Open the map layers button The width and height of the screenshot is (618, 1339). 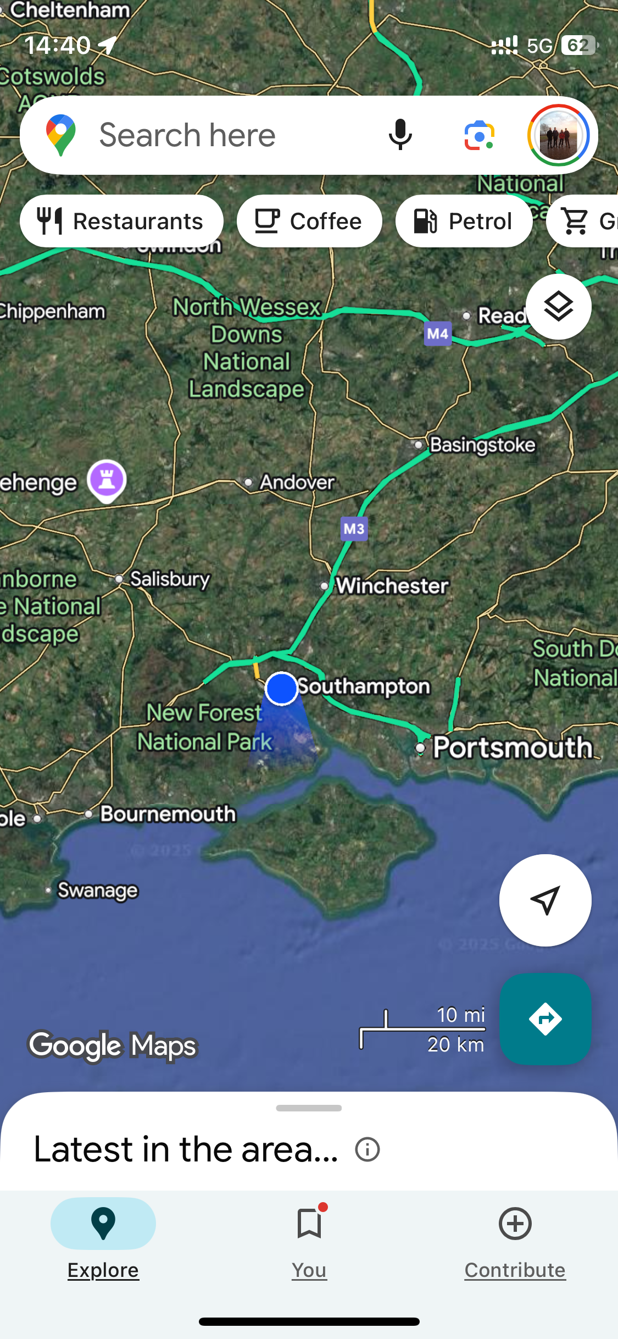click(558, 306)
